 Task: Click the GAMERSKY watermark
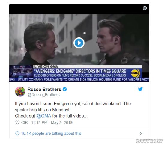[x=149, y=140]
